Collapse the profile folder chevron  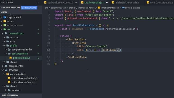tap(4, 45)
